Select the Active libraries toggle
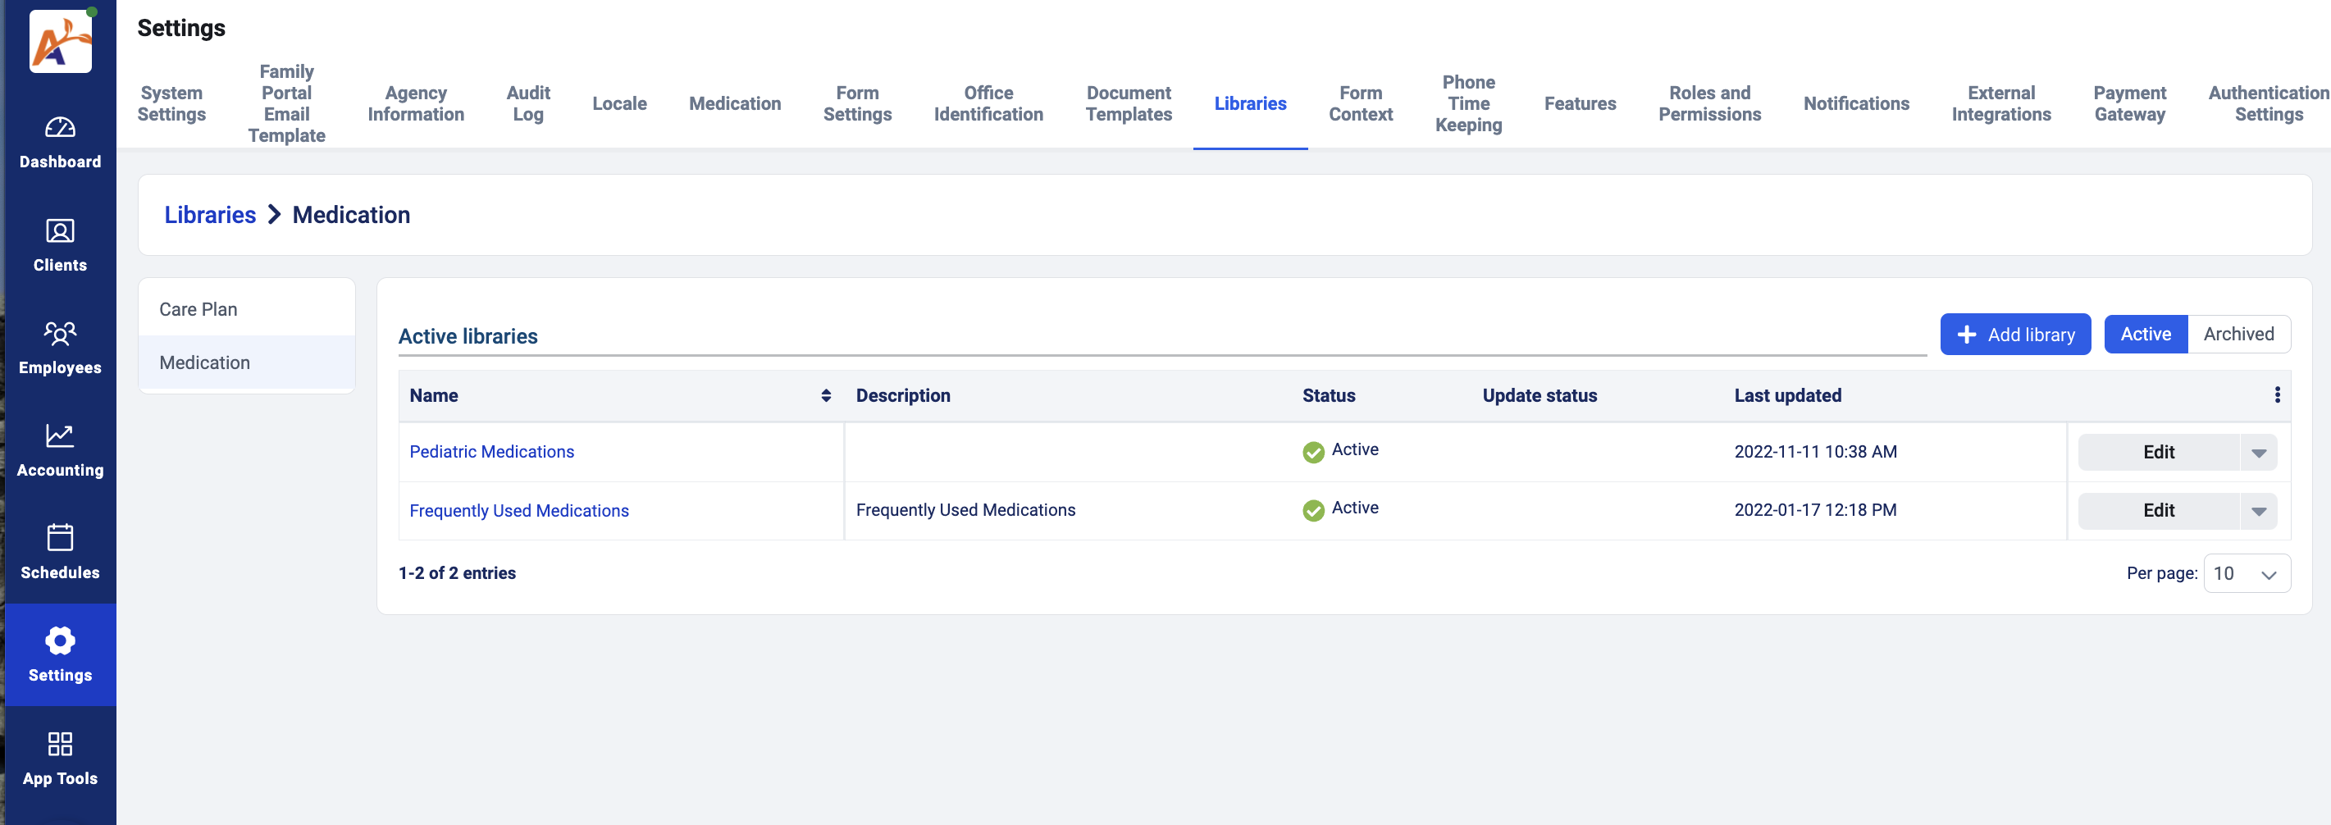The height and width of the screenshot is (825, 2331). pyautogui.click(x=2145, y=335)
